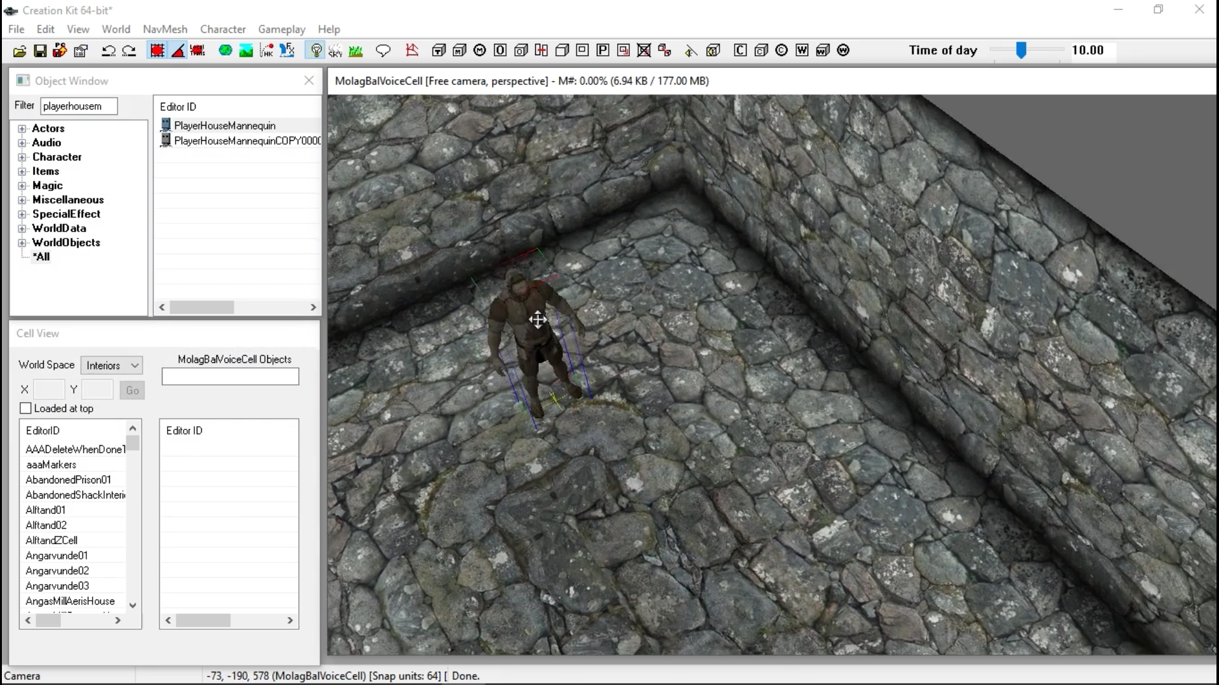Open the Gameplay menu
The width and height of the screenshot is (1219, 685).
(281, 29)
